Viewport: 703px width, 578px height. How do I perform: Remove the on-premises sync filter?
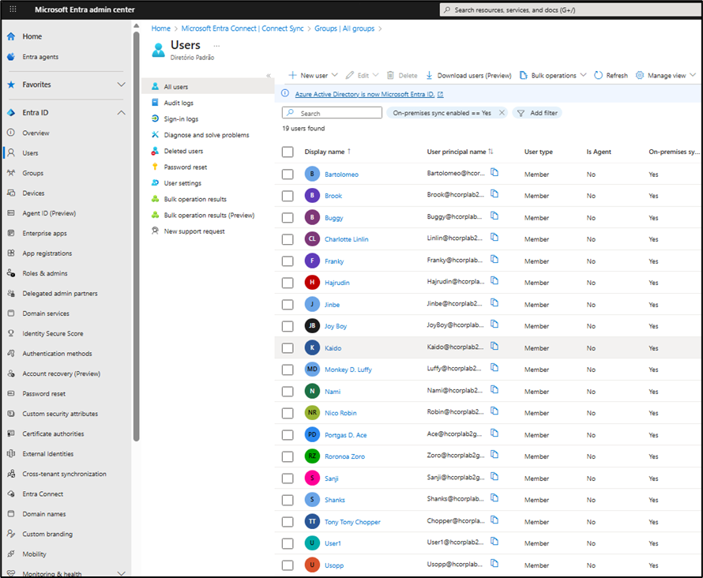tap(502, 113)
